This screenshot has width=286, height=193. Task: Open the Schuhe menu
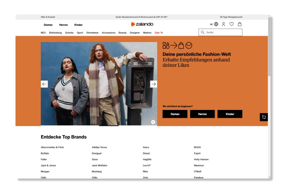tap(69, 33)
